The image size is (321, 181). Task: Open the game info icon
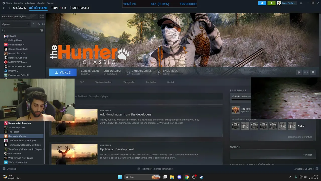[x=306, y=72]
